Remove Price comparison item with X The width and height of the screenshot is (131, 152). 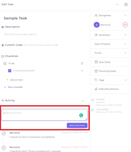click(x=82, y=71)
